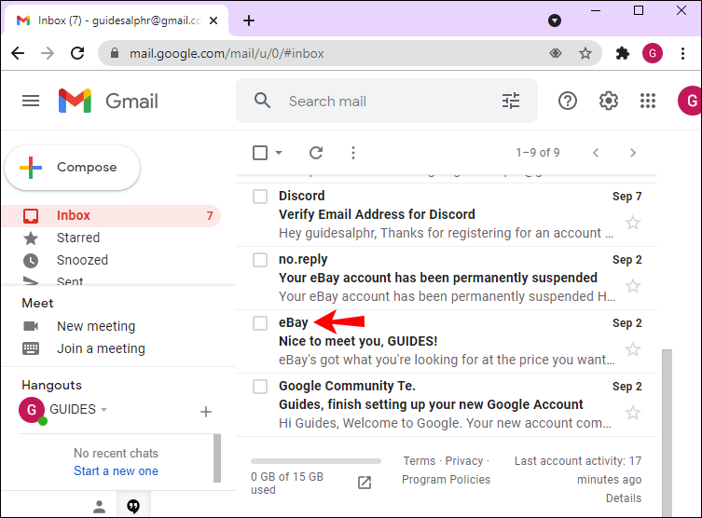The height and width of the screenshot is (518, 702).
Task: Switch to Hangouts contacts person icon
Action: (100, 507)
